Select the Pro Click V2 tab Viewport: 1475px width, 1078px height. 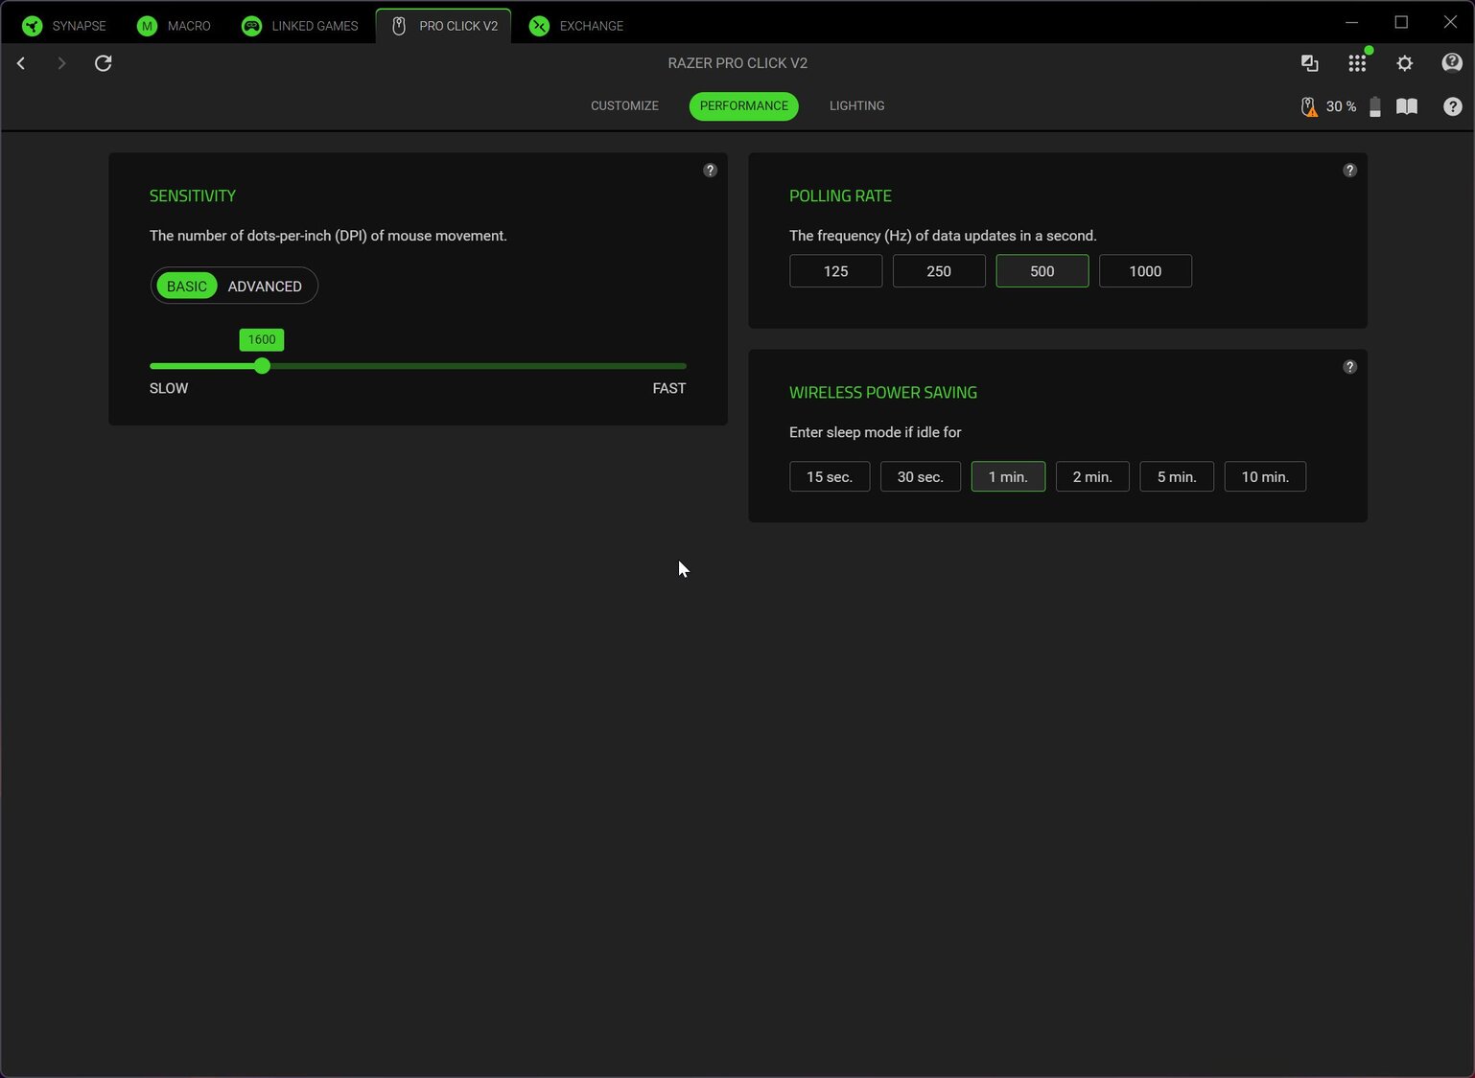coord(444,26)
